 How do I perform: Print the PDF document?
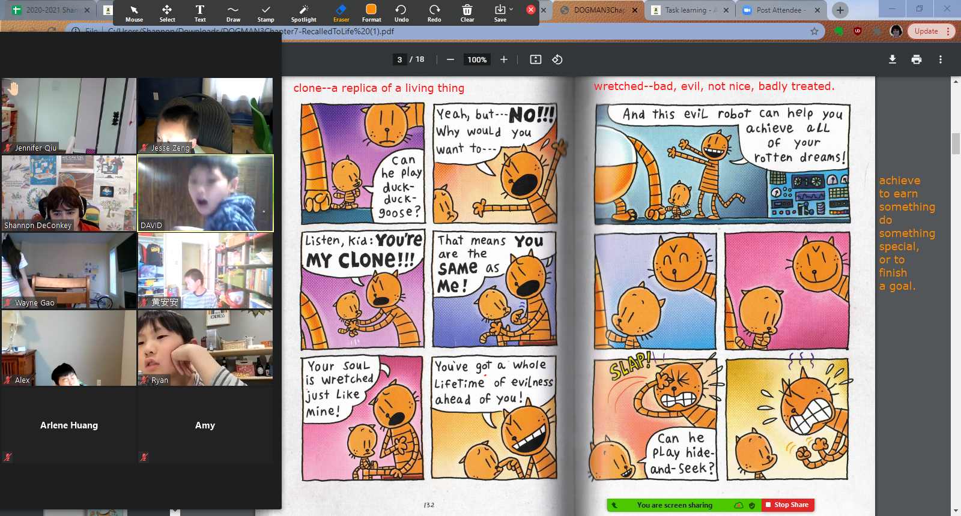[917, 59]
